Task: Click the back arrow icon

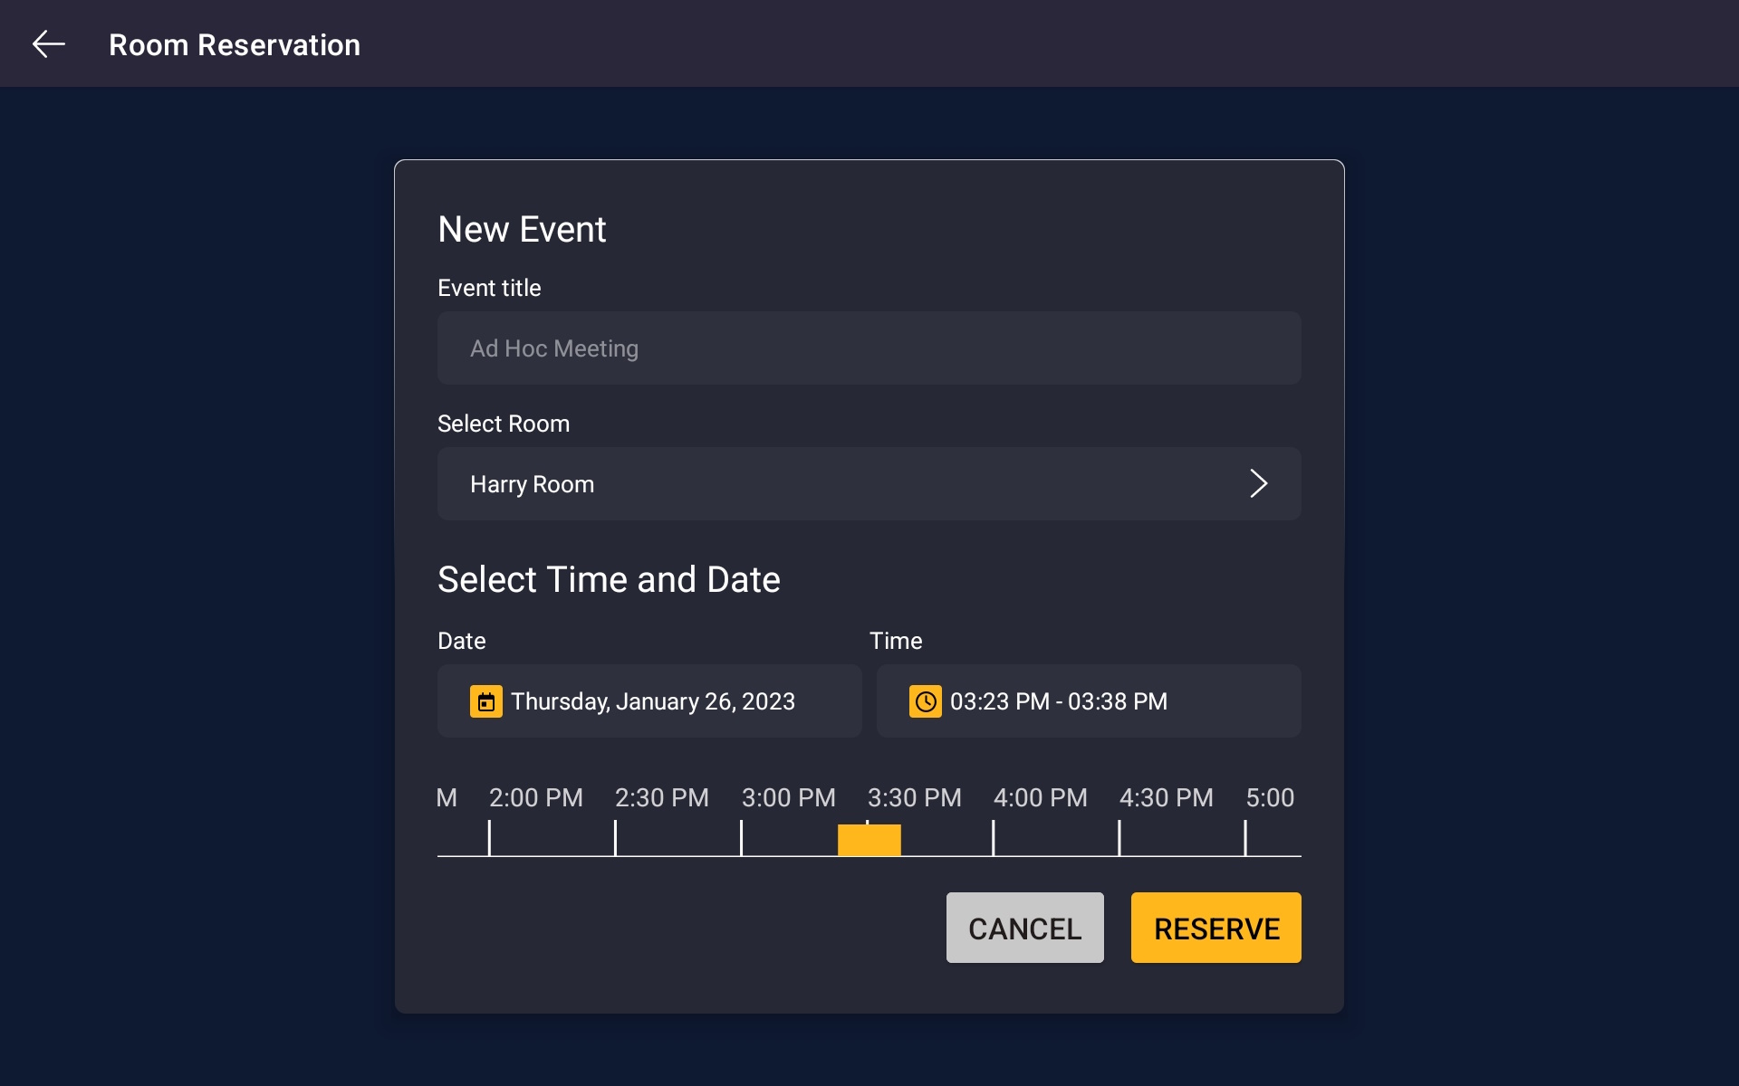Action: pyautogui.click(x=49, y=43)
